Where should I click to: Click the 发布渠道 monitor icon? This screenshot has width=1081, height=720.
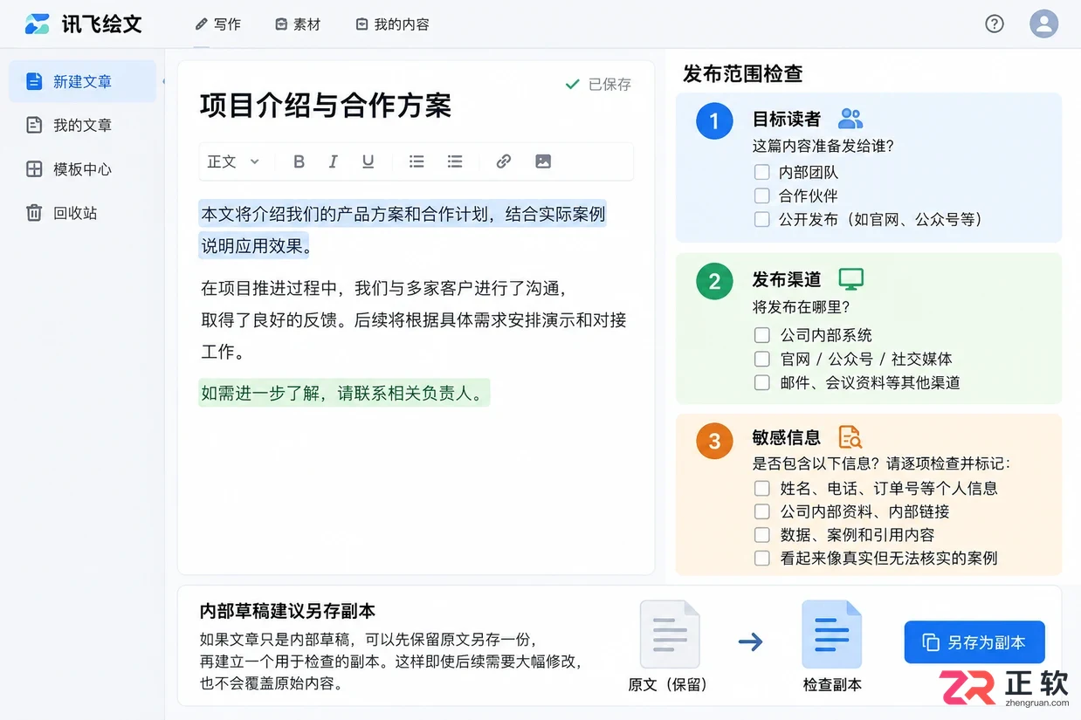(851, 279)
